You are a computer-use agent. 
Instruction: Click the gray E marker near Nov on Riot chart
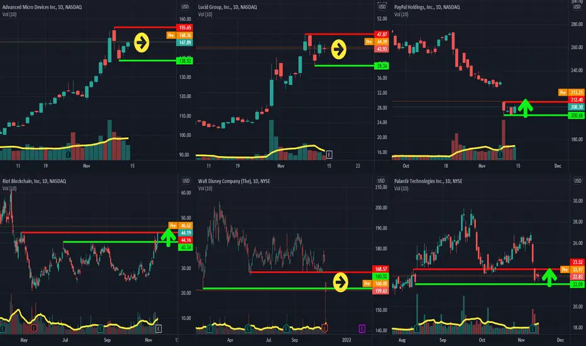[x=158, y=328]
